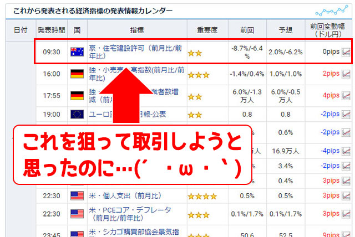
Task: Click the line-graph logo in title bar
Action: [x=332, y=11]
